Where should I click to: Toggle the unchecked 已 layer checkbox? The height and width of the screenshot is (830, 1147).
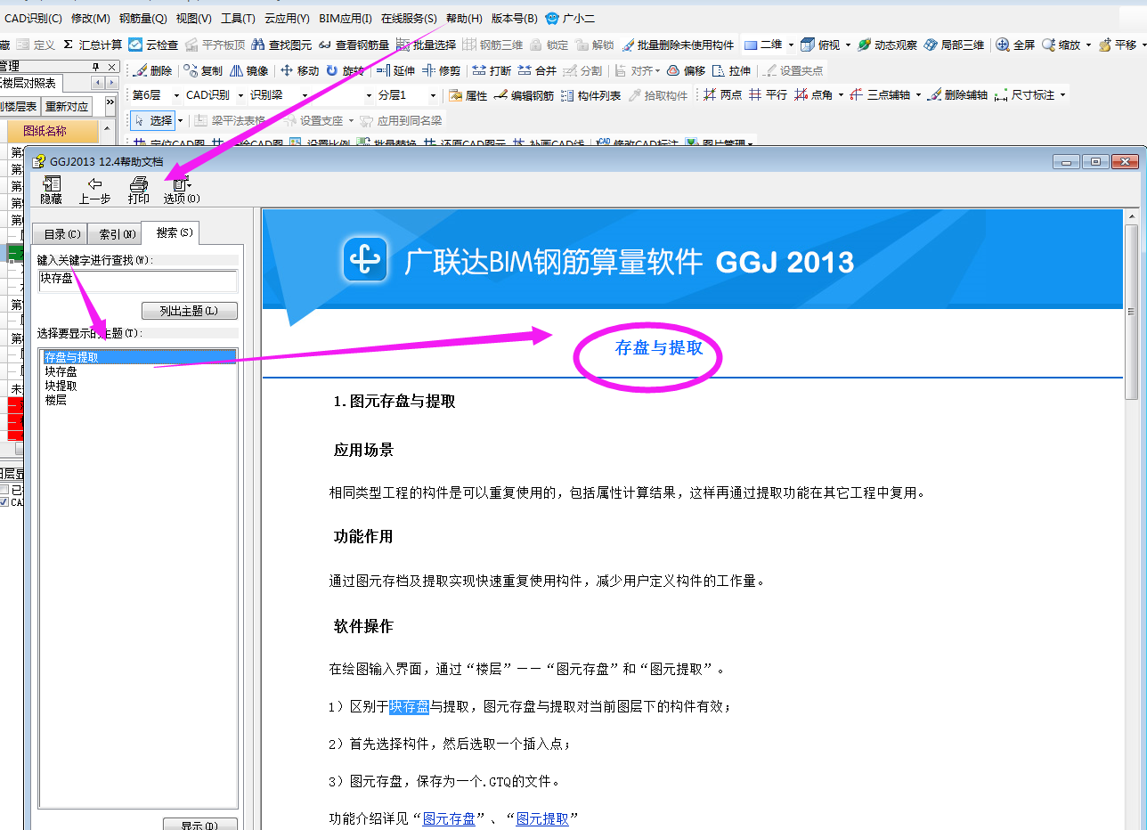tap(4, 490)
